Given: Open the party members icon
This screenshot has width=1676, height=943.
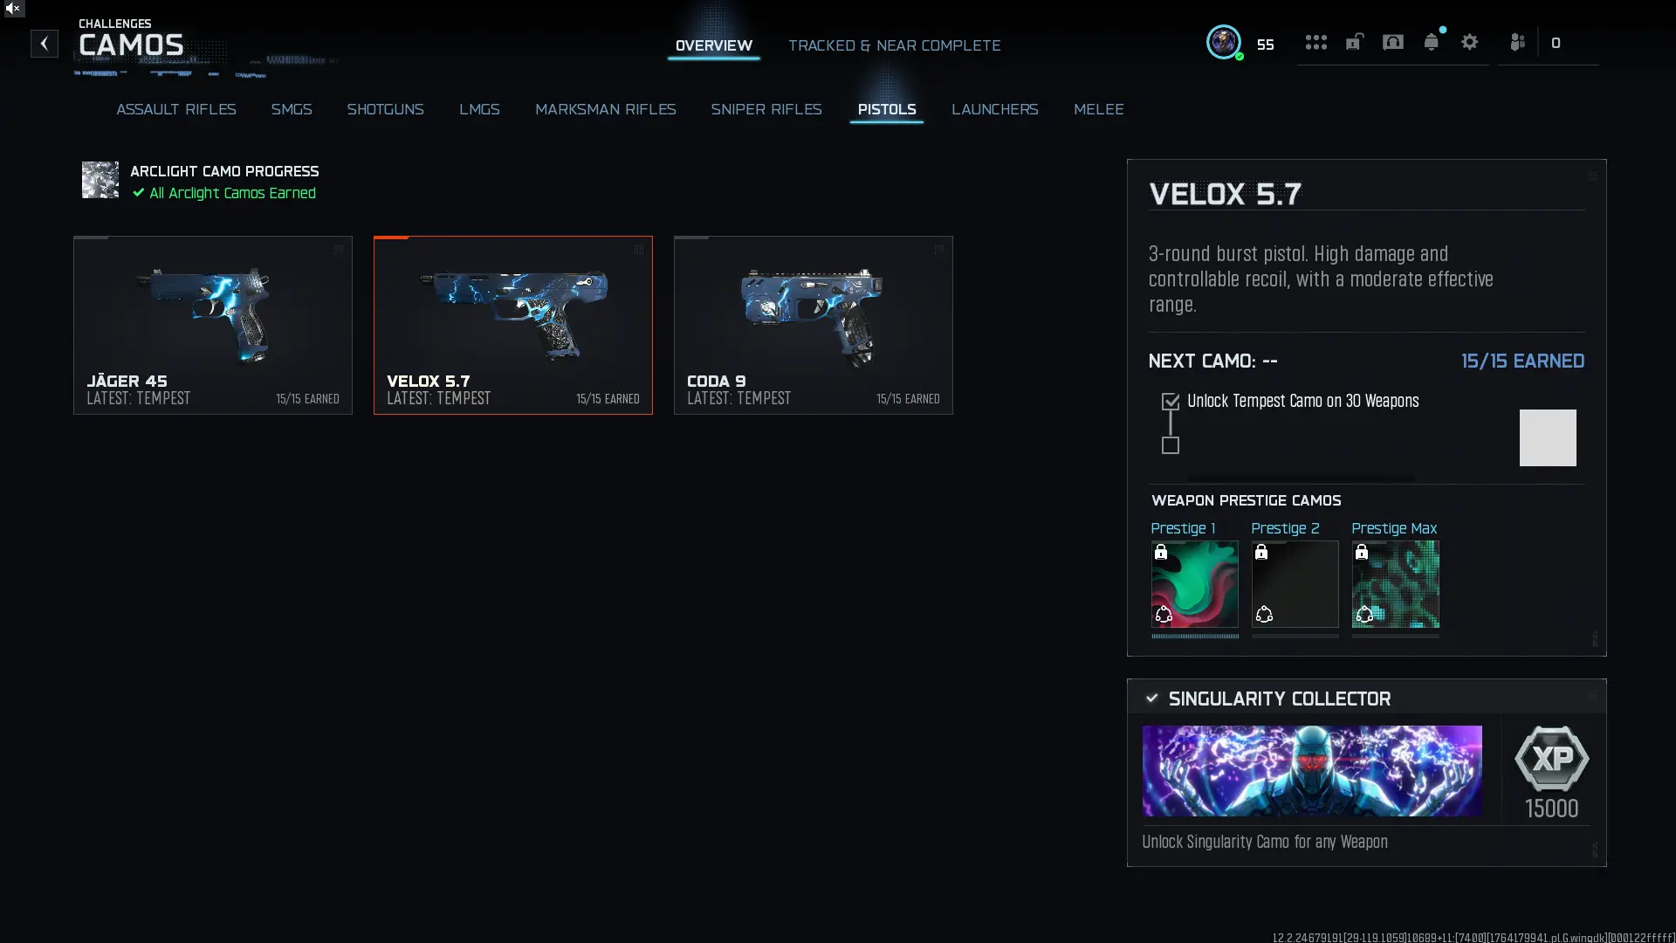Looking at the screenshot, I should coord(1517,42).
